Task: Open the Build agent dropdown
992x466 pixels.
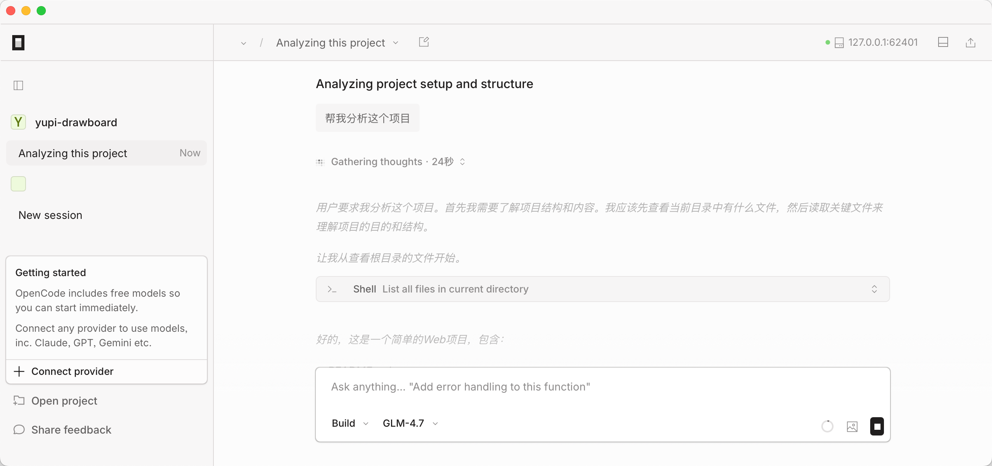Action: (350, 423)
